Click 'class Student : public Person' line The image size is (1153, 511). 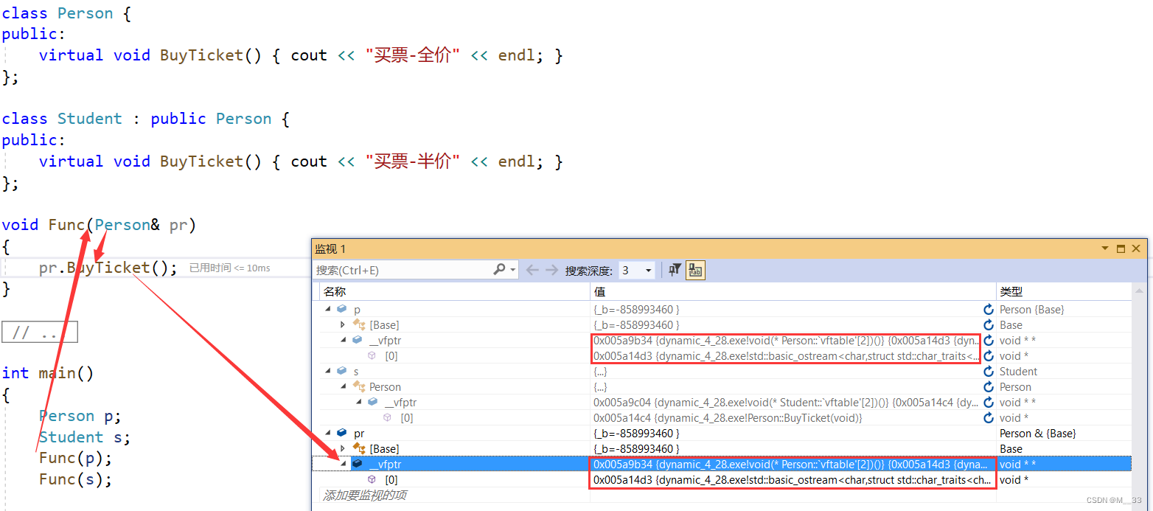(146, 119)
